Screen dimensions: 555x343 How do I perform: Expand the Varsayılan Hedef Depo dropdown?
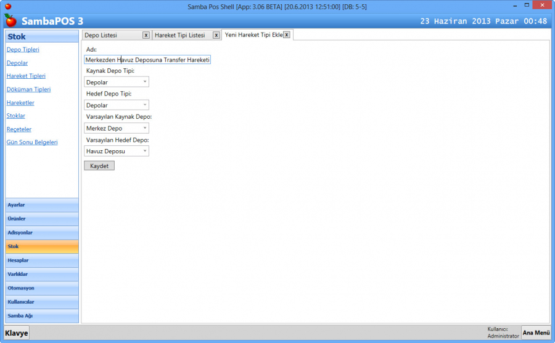tap(117, 151)
